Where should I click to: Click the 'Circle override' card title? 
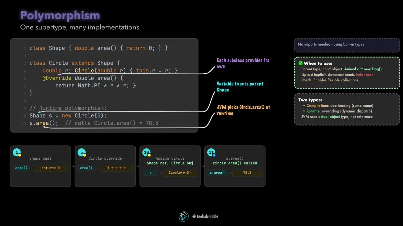click(x=105, y=158)
